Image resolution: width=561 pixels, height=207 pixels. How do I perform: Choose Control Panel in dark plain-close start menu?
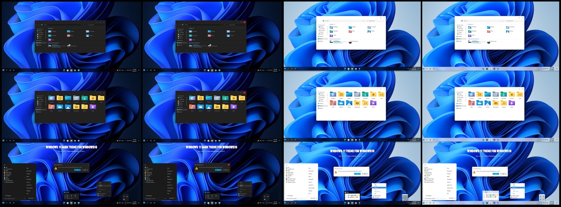point(30,188)
